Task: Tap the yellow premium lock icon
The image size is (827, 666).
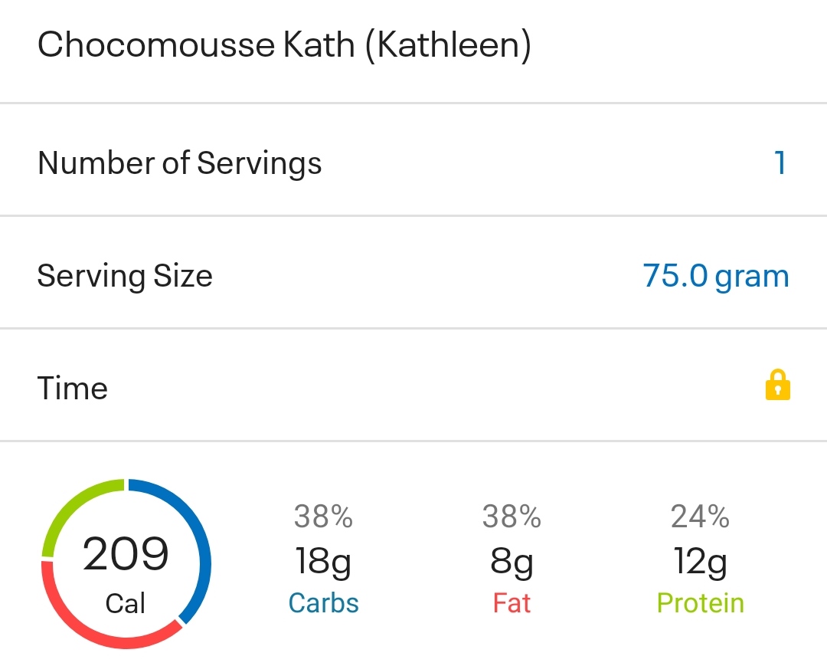Action: (777, 385)
